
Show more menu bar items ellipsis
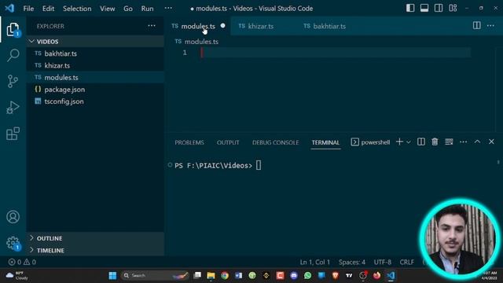[x=168, y=9]
